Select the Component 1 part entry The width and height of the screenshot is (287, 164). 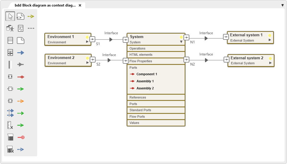147,74
